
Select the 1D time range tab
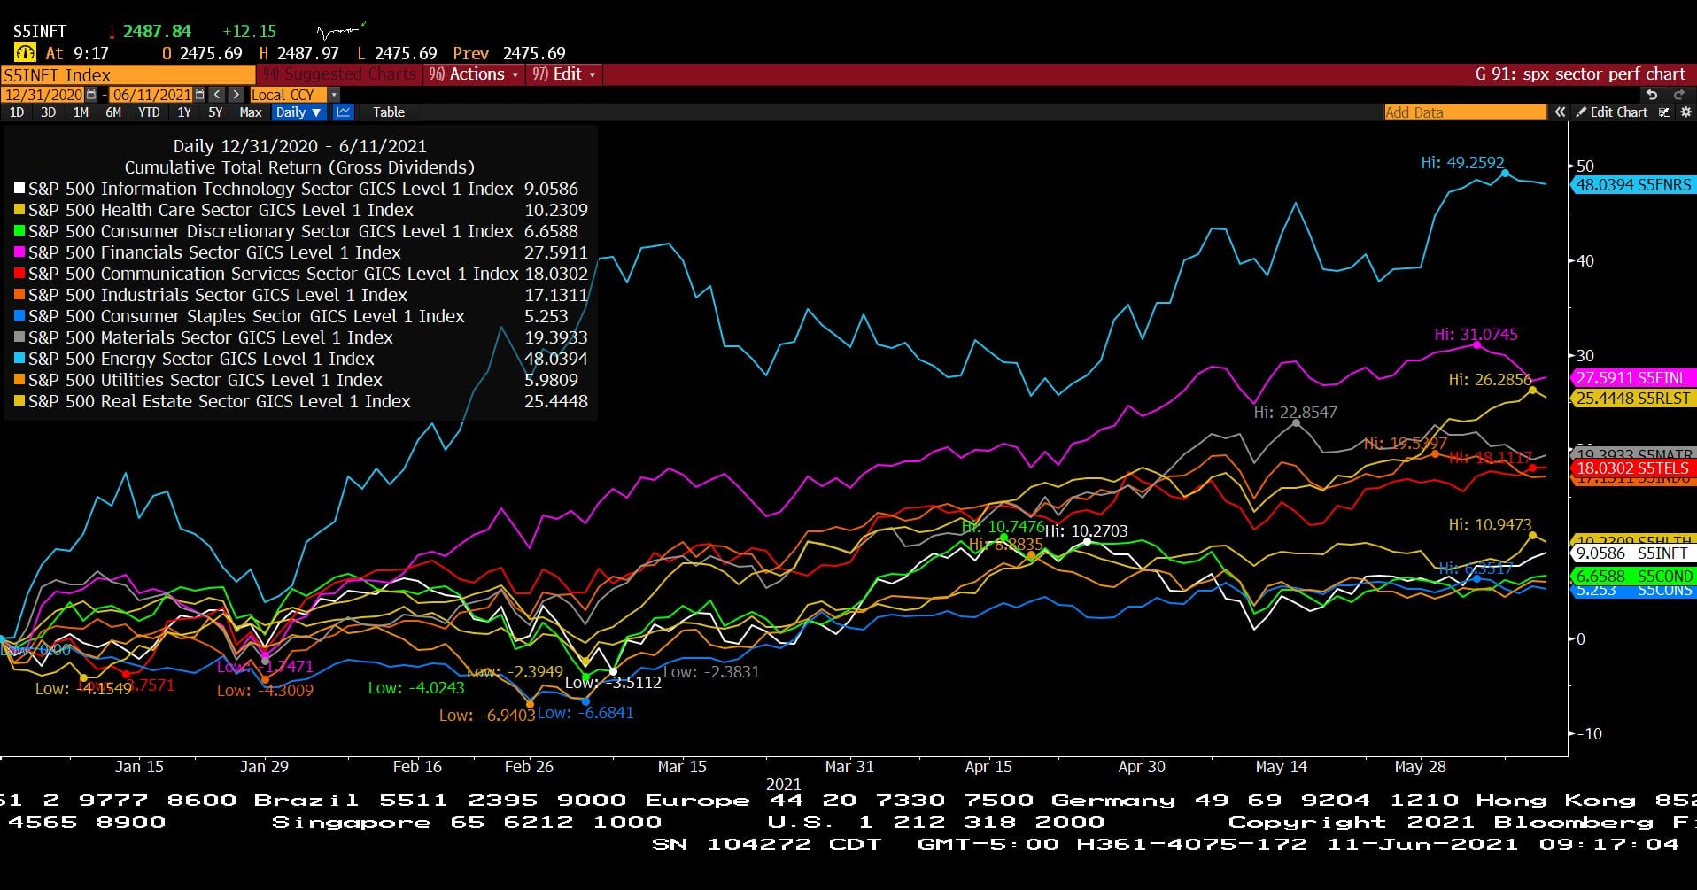click(x=17, y=112)
